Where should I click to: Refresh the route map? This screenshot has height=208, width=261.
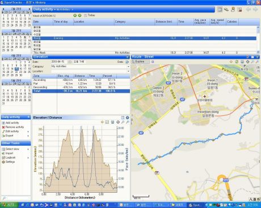click(237, 62)
